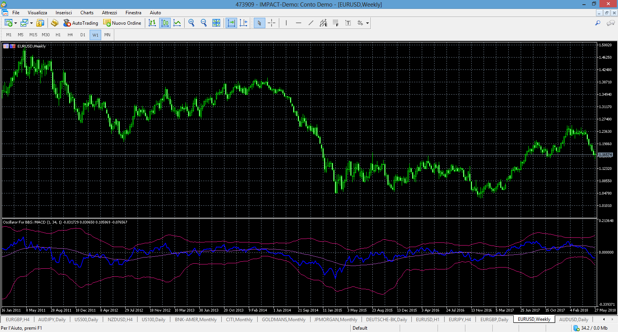Switch timeframe to M30
Screen dimensions: 618x332
pos(46,35)
